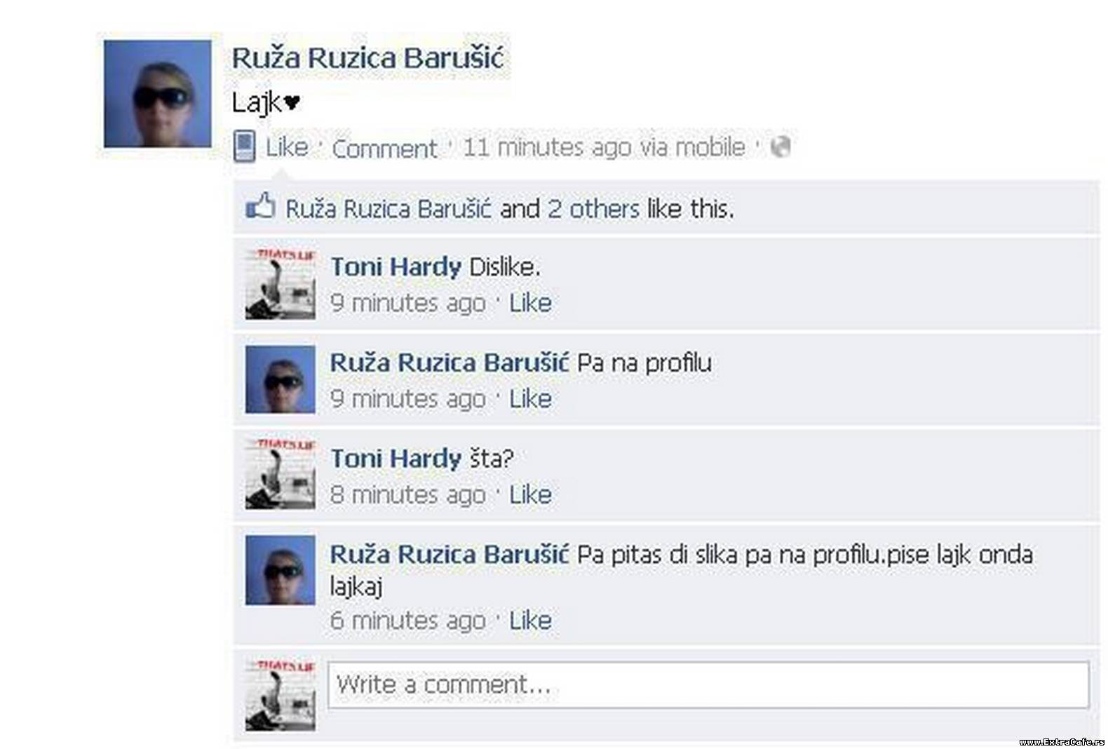Like Toni Hardy's 'šta?' comment
The width and height of the screenshot is (1108, 749).
[x=530, y=494]
